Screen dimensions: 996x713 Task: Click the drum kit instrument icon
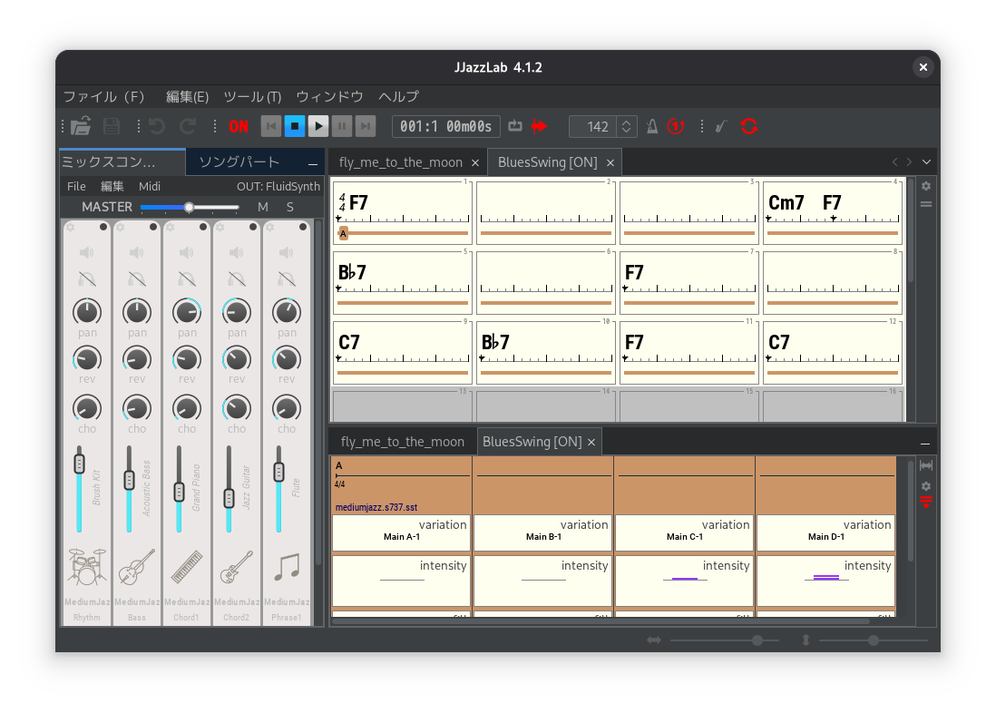click(x=87, y=567)
